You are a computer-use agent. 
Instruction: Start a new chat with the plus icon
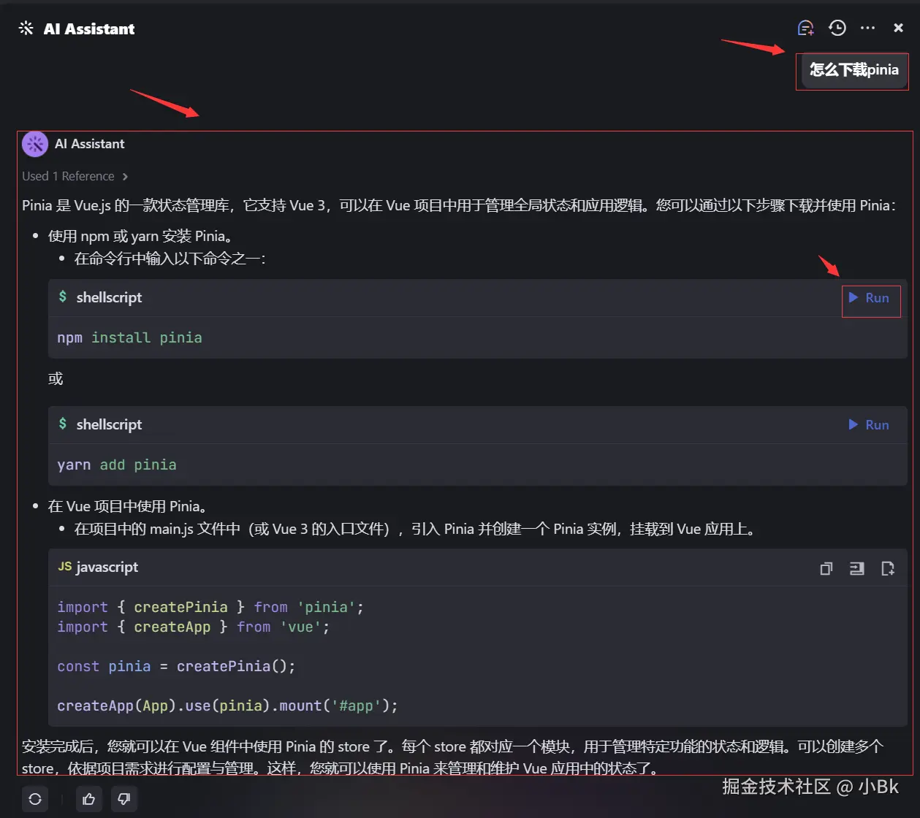[x=805, y=28]
